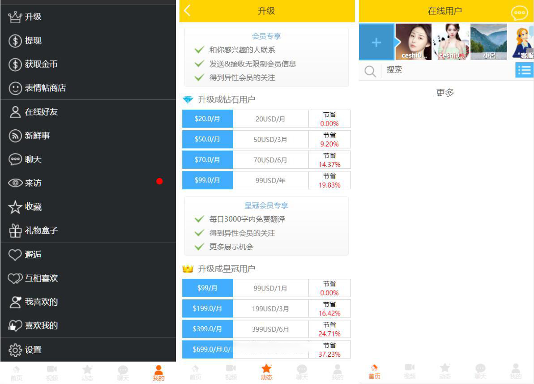This screenshot has width=534, height=384.
Task: Open the 小吕 user thumbnail
Action: click(x=488, y=42)
